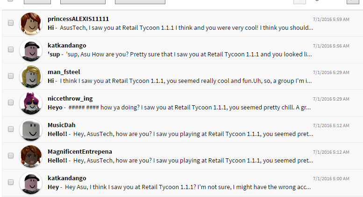363x197 pixels.
Task: Open man_fsteel's blonde avatar icon
Action: pos(31,76)
